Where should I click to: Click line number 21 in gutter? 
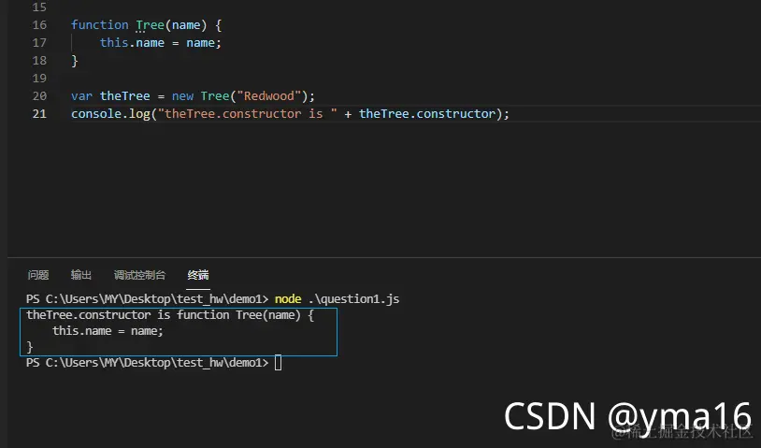pos(39,113)
